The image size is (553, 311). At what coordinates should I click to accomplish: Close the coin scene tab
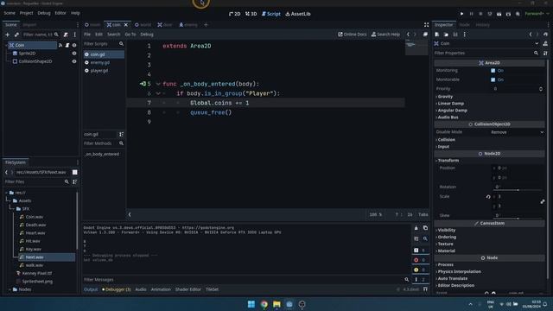[126, 25]
